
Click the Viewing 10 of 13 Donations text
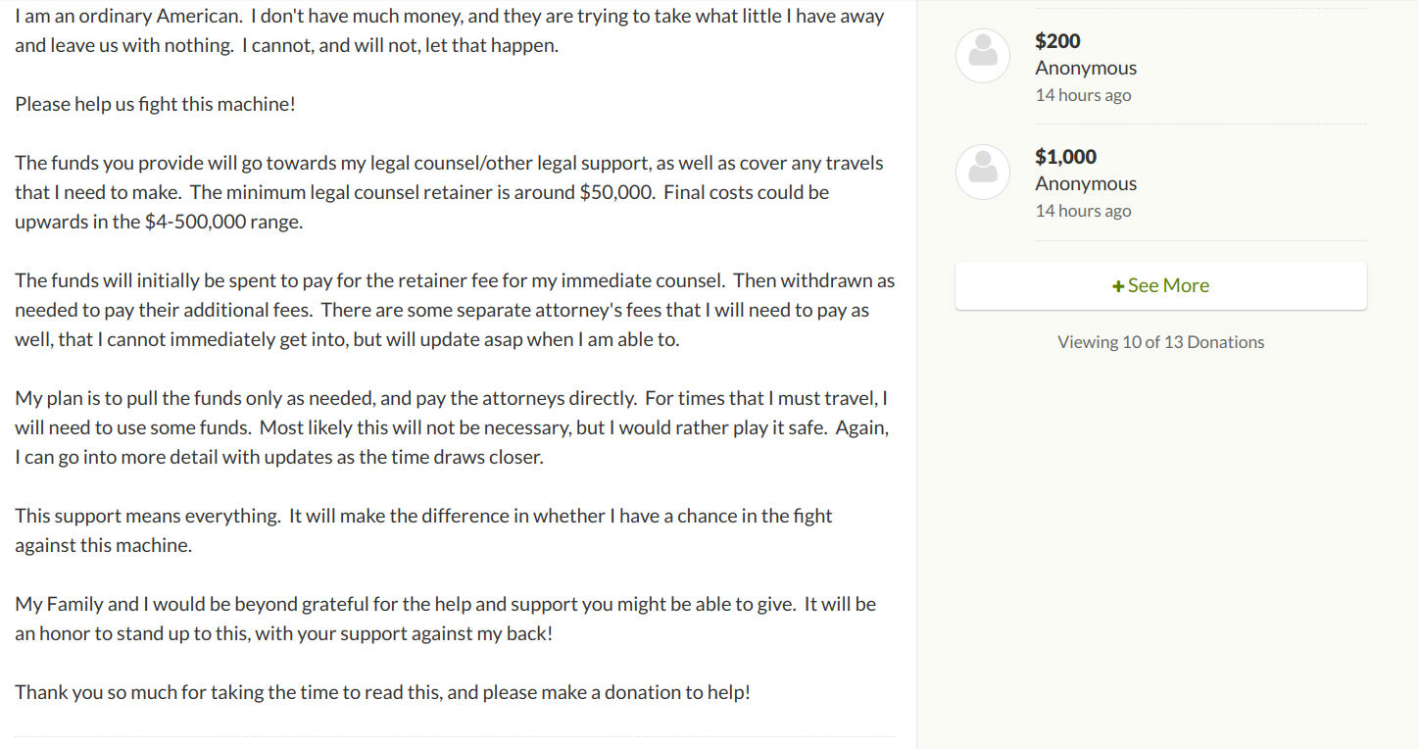pyautogui.click(x=1160, y=342)
